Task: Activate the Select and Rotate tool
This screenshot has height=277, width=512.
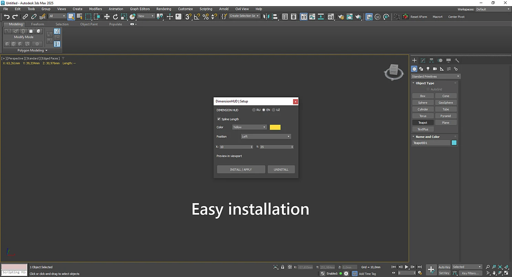Action: pyautogui.click(x=115, y=17)
